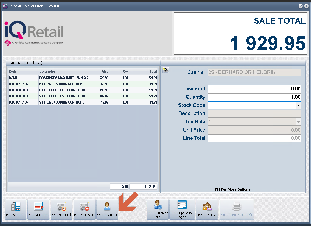
Task: Click F8 - Supervisor Logon
Action: pos(182,209)
